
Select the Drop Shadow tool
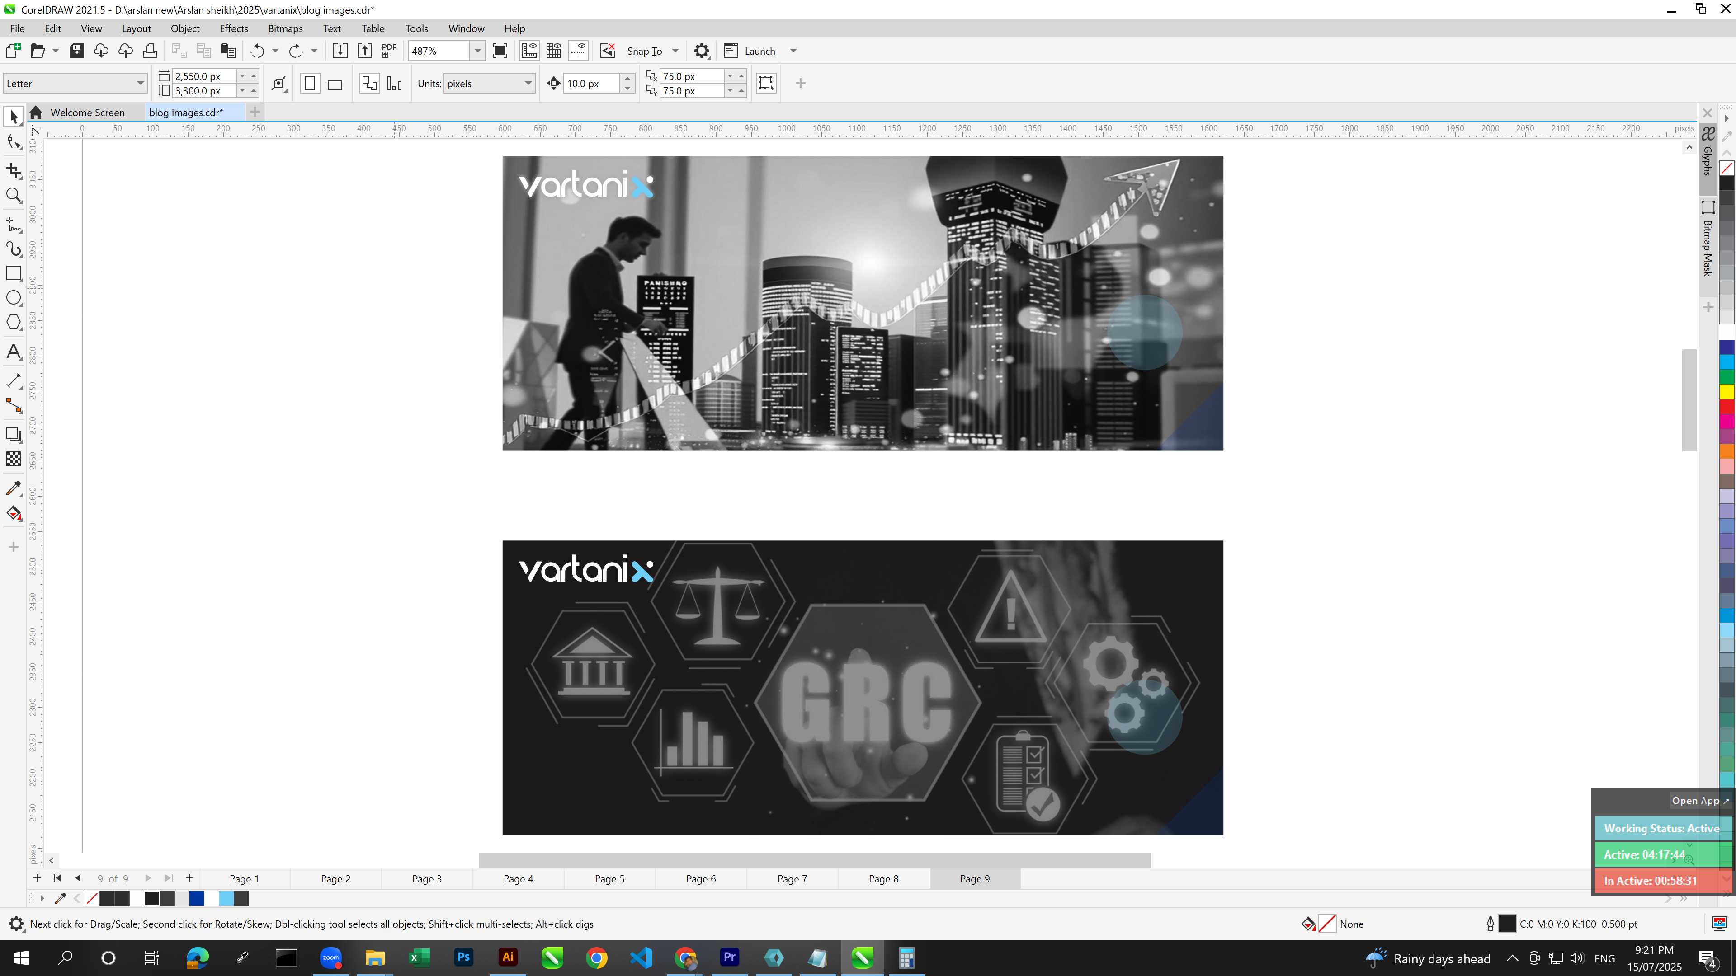pyautogui.click(x=14, y=434)
